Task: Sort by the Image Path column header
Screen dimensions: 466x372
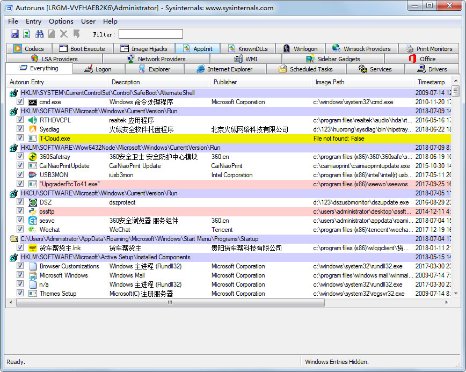Action: point(330,82)
